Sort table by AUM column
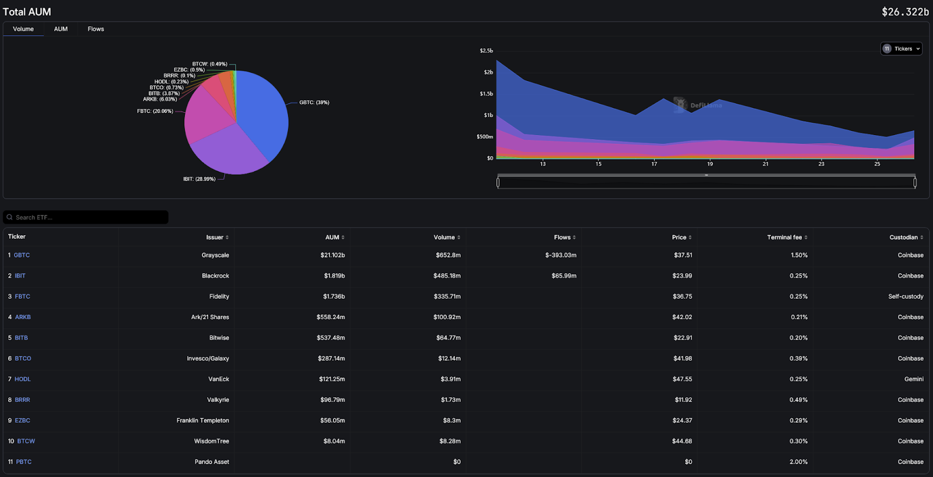The height and width of the screenshot is (477, 933). click(335, 238)
